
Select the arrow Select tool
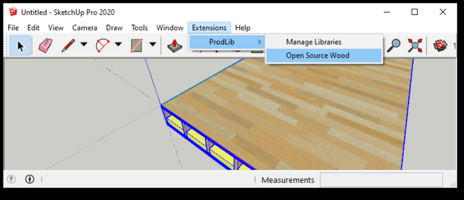(x=19, y=46)
